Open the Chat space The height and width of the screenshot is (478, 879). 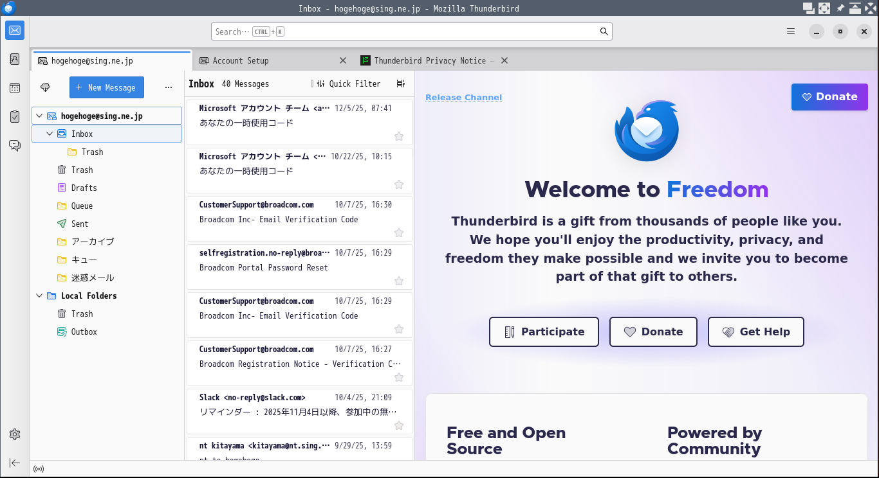click(x=15, y=146)
